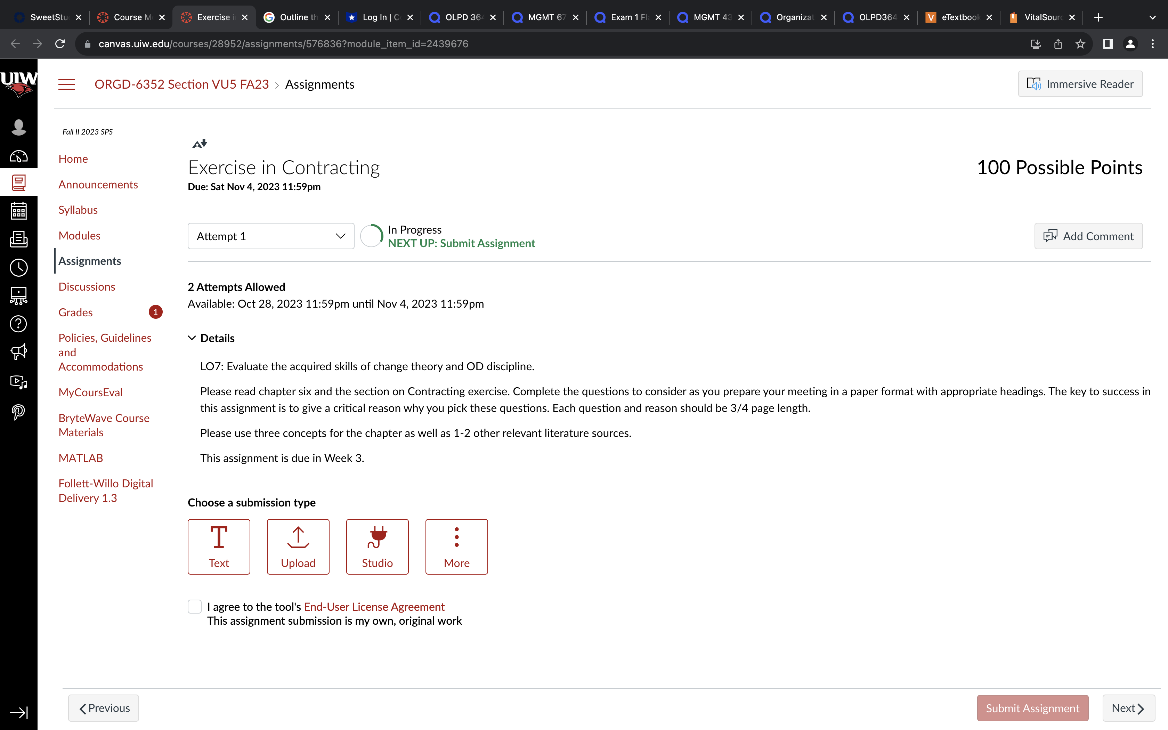The image size is (1168, 730).
Task: Click the install app icon in address bar
Action: coord(1036,44)
